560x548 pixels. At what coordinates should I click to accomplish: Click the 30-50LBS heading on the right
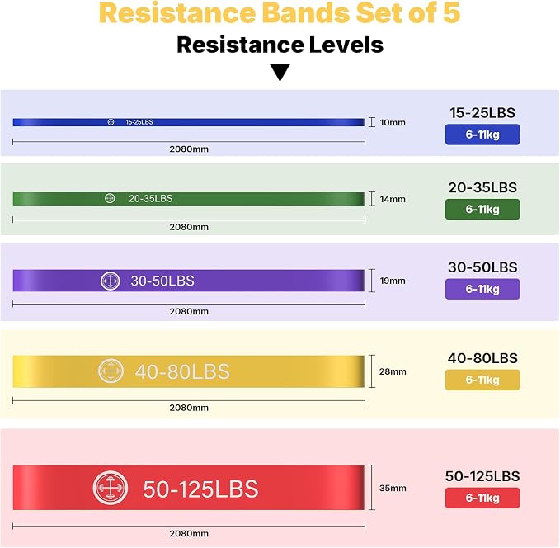pos(482,267)
